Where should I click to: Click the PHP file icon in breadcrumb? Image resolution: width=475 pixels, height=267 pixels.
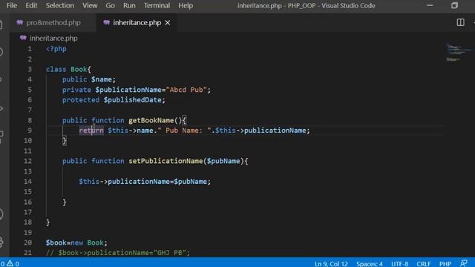click(x=23, y=38)
